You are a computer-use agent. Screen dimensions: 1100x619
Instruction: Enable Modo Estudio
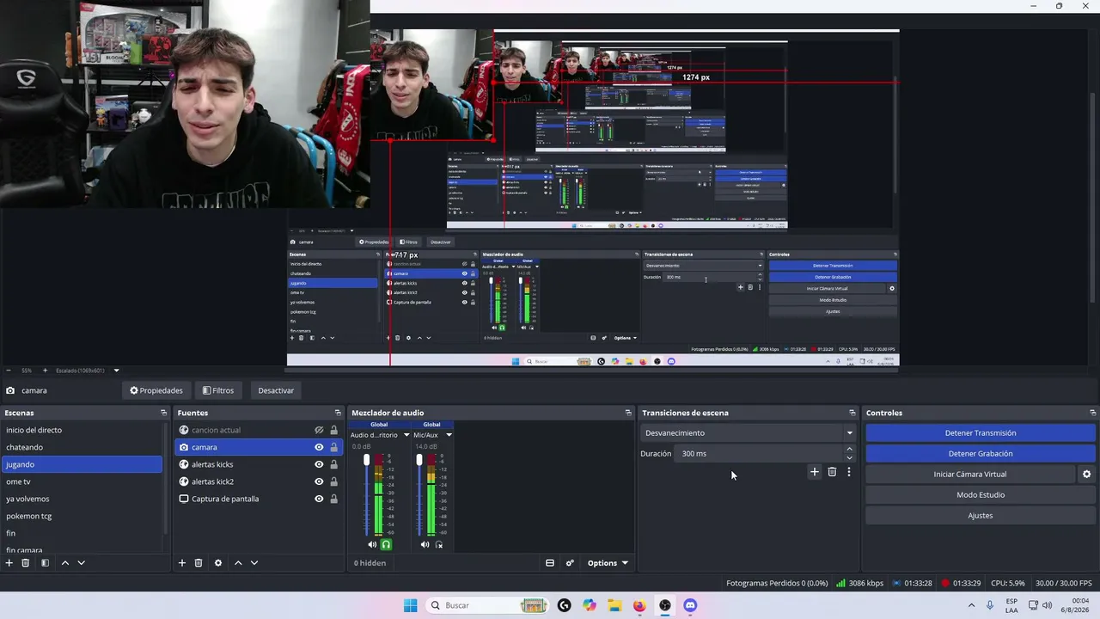(981, 495)
